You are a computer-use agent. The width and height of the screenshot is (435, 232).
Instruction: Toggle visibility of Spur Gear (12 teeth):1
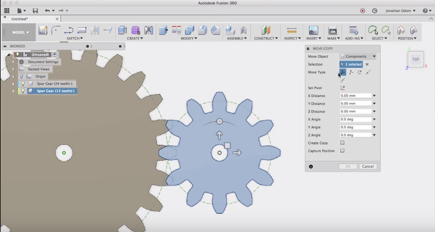pos(23,91)
